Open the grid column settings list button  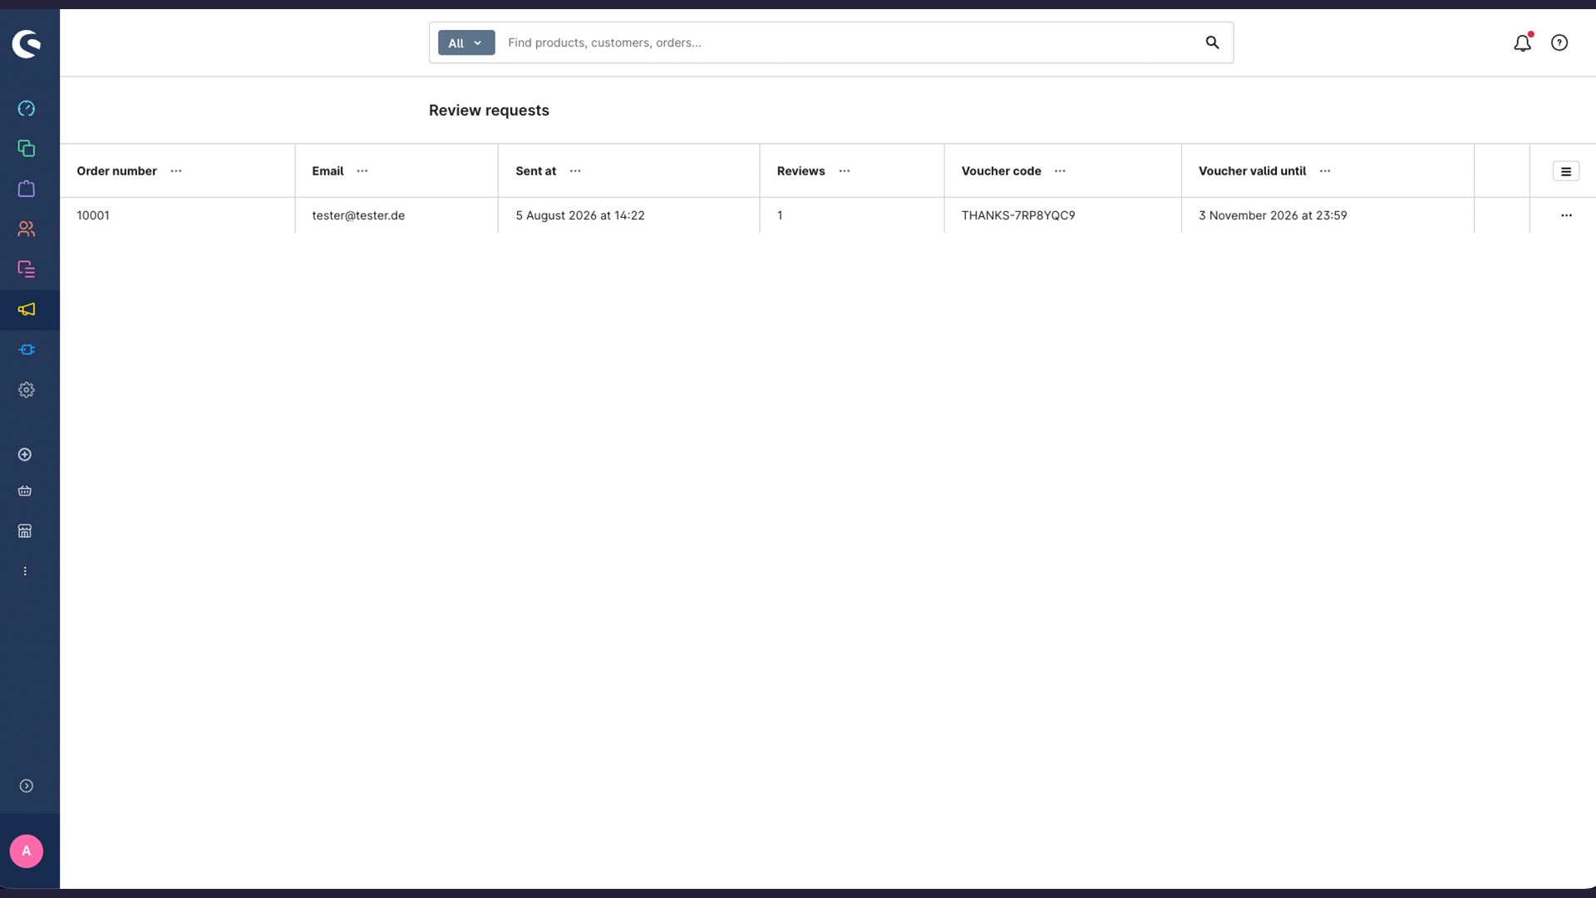[1566, 171]
